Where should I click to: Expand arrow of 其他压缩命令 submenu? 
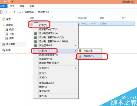(x=76, y=46)
